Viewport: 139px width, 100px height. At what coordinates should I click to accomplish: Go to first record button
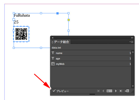point(98,91)
